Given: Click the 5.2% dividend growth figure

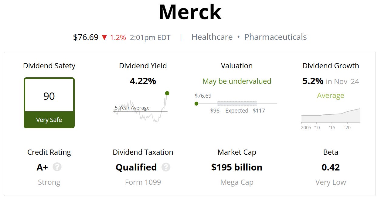Looking at the screenshot, I should click(x=313, y=81).
